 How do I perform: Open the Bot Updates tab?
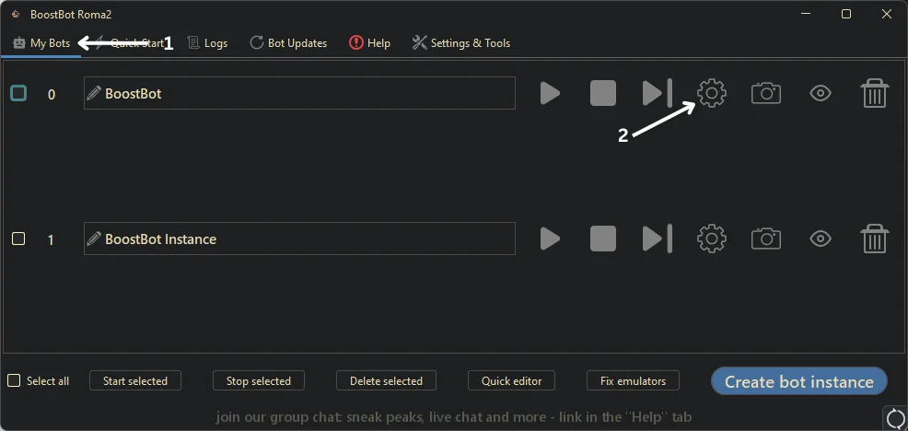tap(288, 43)
